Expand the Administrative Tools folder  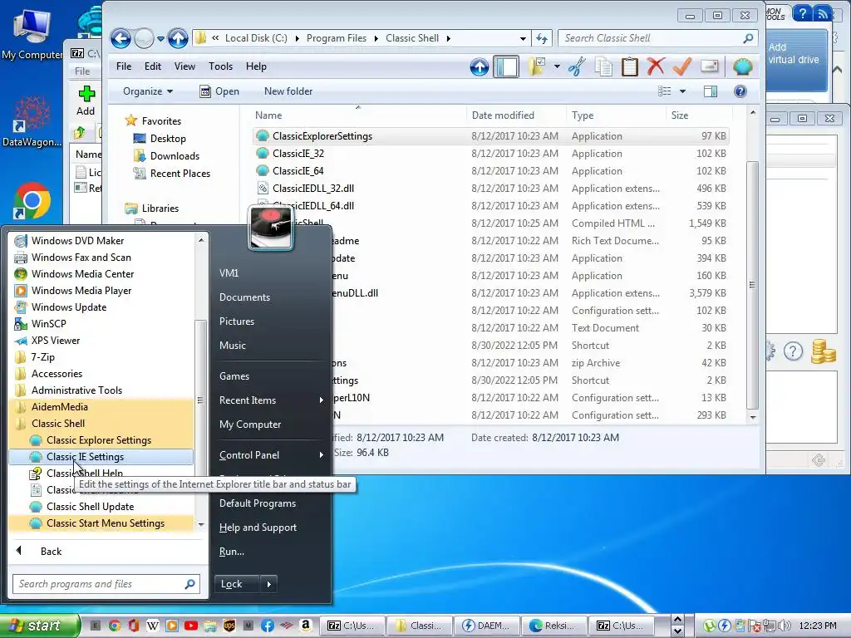pos(101,390)
